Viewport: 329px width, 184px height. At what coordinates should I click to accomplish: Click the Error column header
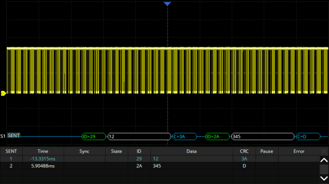click(x=299, y=151)
